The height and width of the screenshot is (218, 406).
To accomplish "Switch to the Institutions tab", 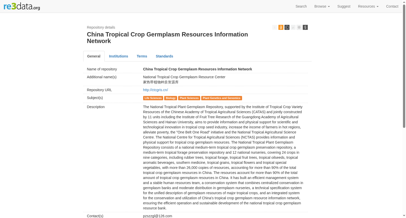I will [x=119, y=56].
